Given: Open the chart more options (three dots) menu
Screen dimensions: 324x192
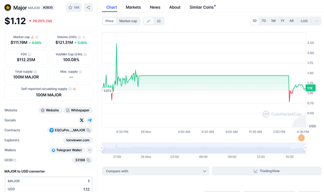Looking at the screenshot, I should (317, 21).
